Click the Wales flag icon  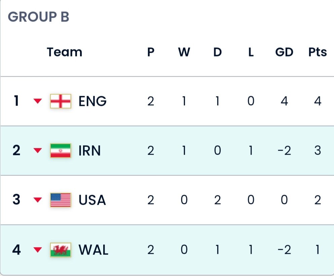[61, 250]
